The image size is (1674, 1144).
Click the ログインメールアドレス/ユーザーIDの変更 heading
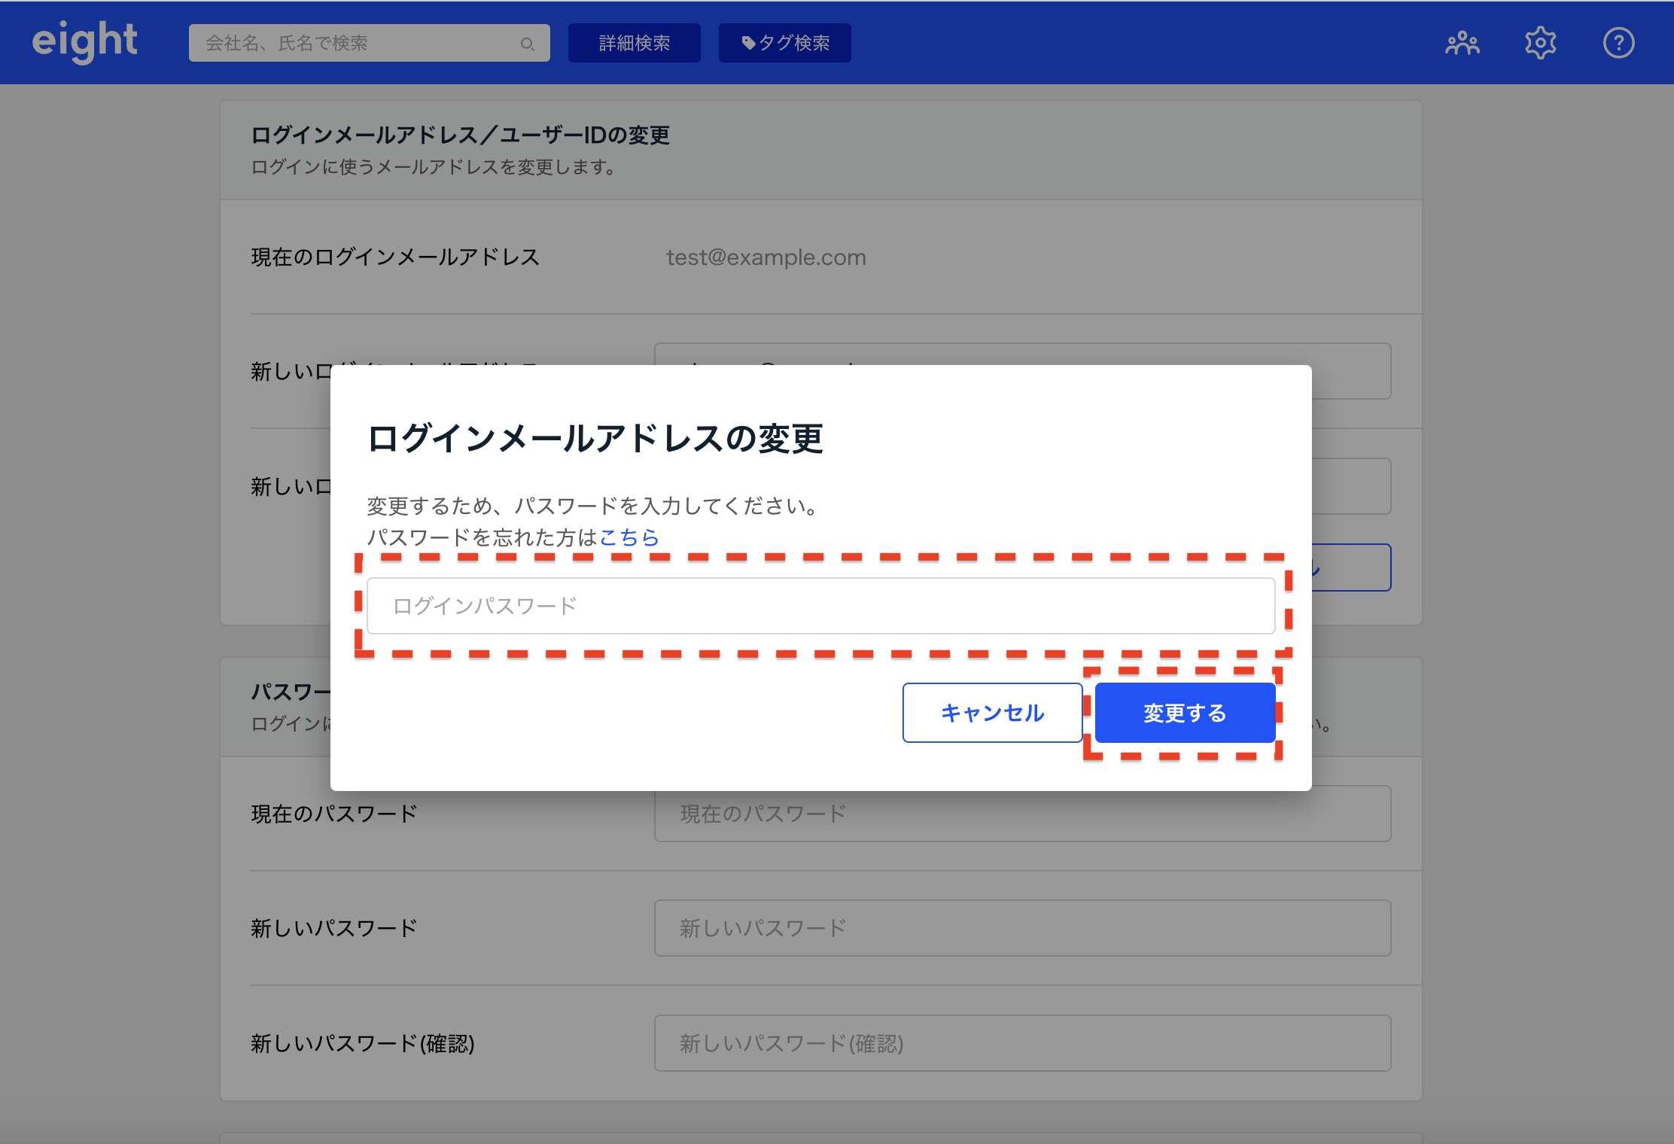tap(460, 135)
